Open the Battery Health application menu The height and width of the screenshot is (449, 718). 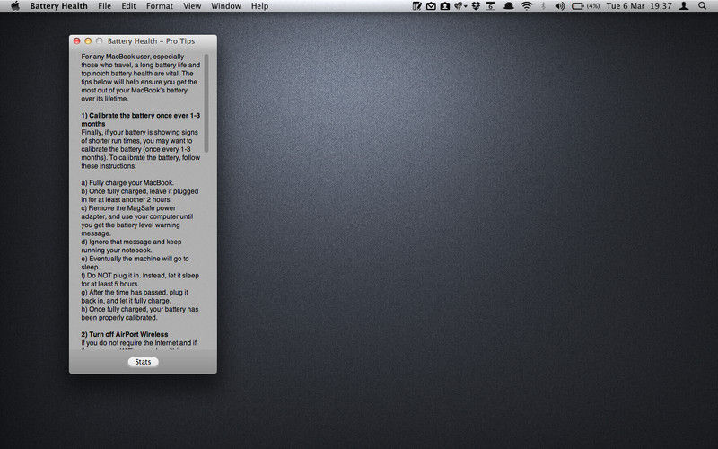58,6
